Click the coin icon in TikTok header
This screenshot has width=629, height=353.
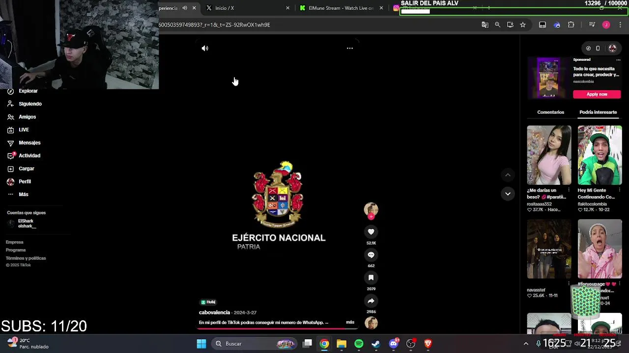[588, 48]
